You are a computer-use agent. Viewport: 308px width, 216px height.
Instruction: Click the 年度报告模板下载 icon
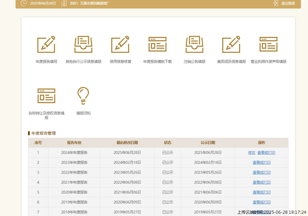point(157,44)
